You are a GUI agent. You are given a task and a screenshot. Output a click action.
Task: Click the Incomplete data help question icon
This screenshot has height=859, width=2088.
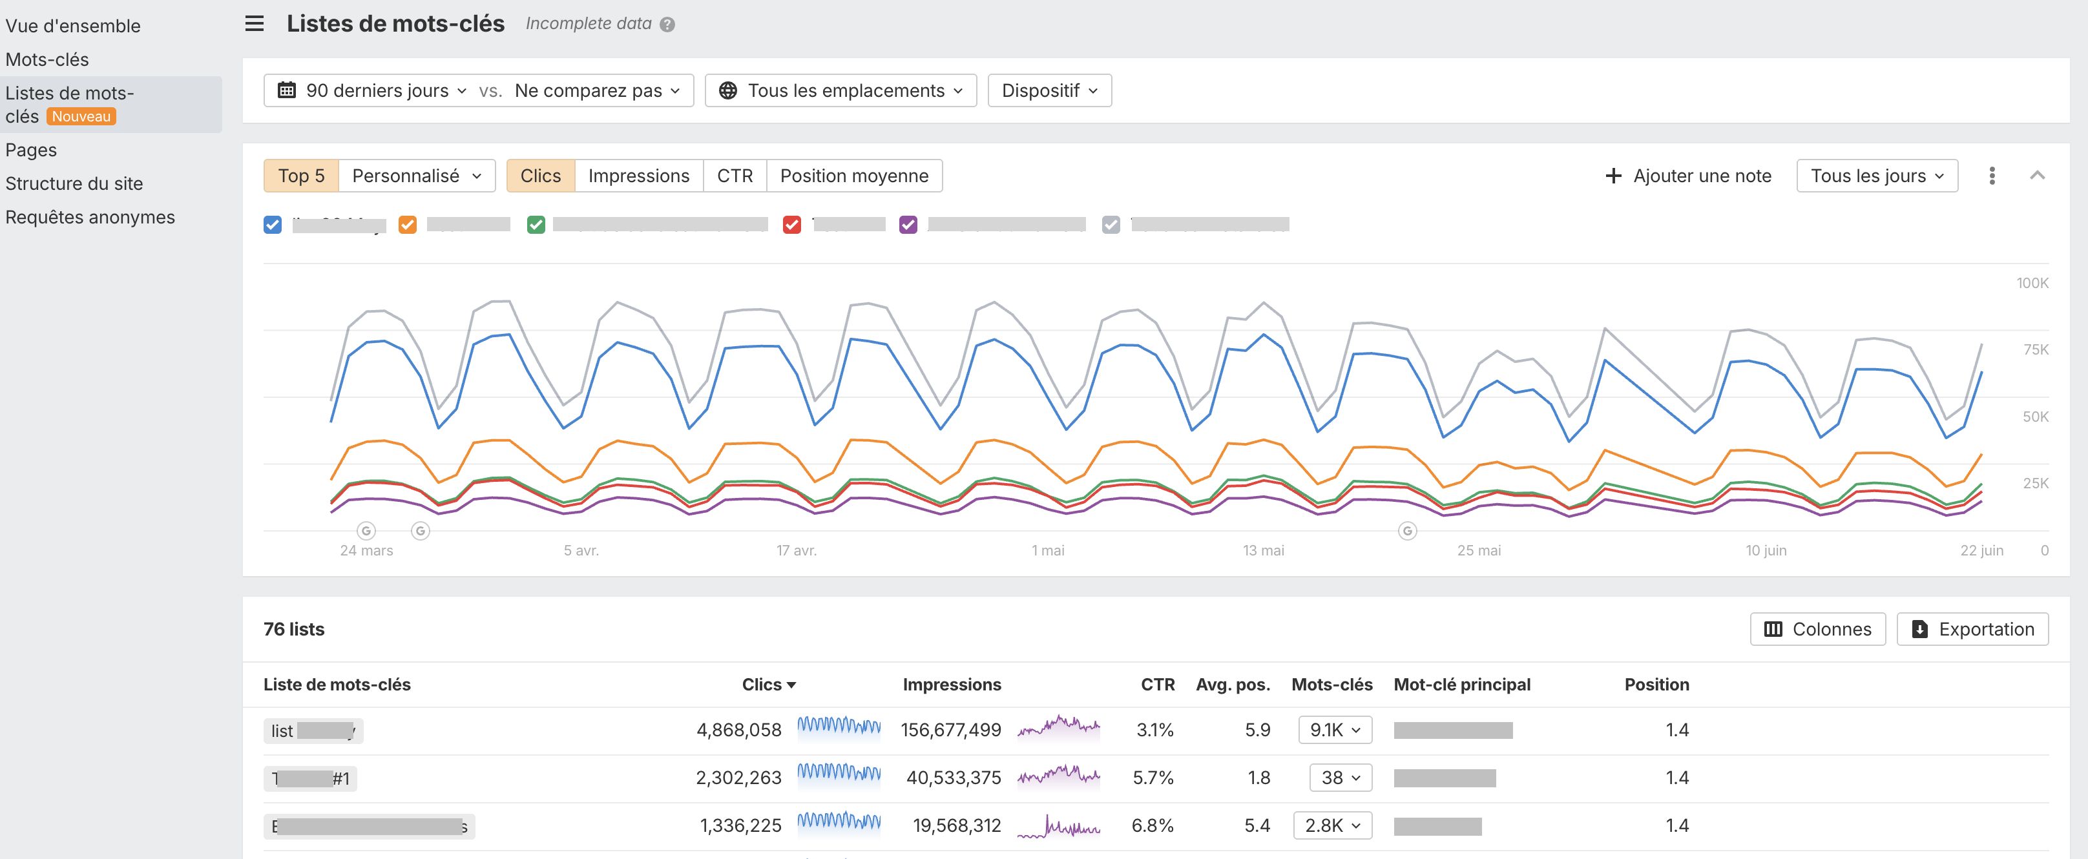(667, 25)
